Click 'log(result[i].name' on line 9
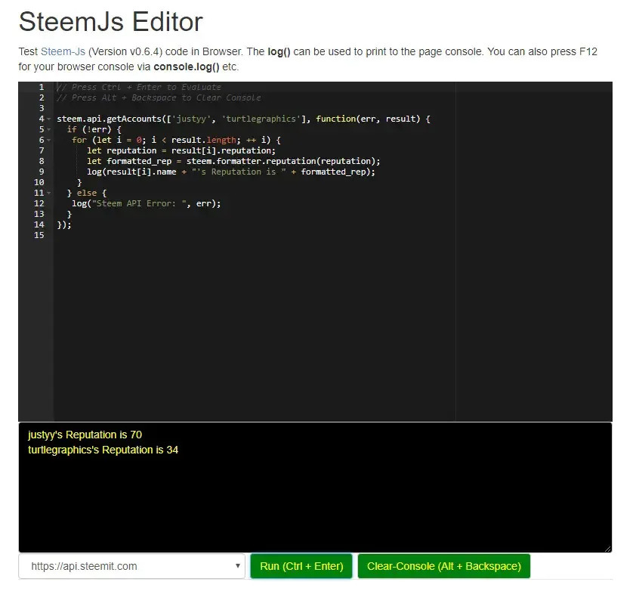639x591 pixels. [x=131, y=172]
